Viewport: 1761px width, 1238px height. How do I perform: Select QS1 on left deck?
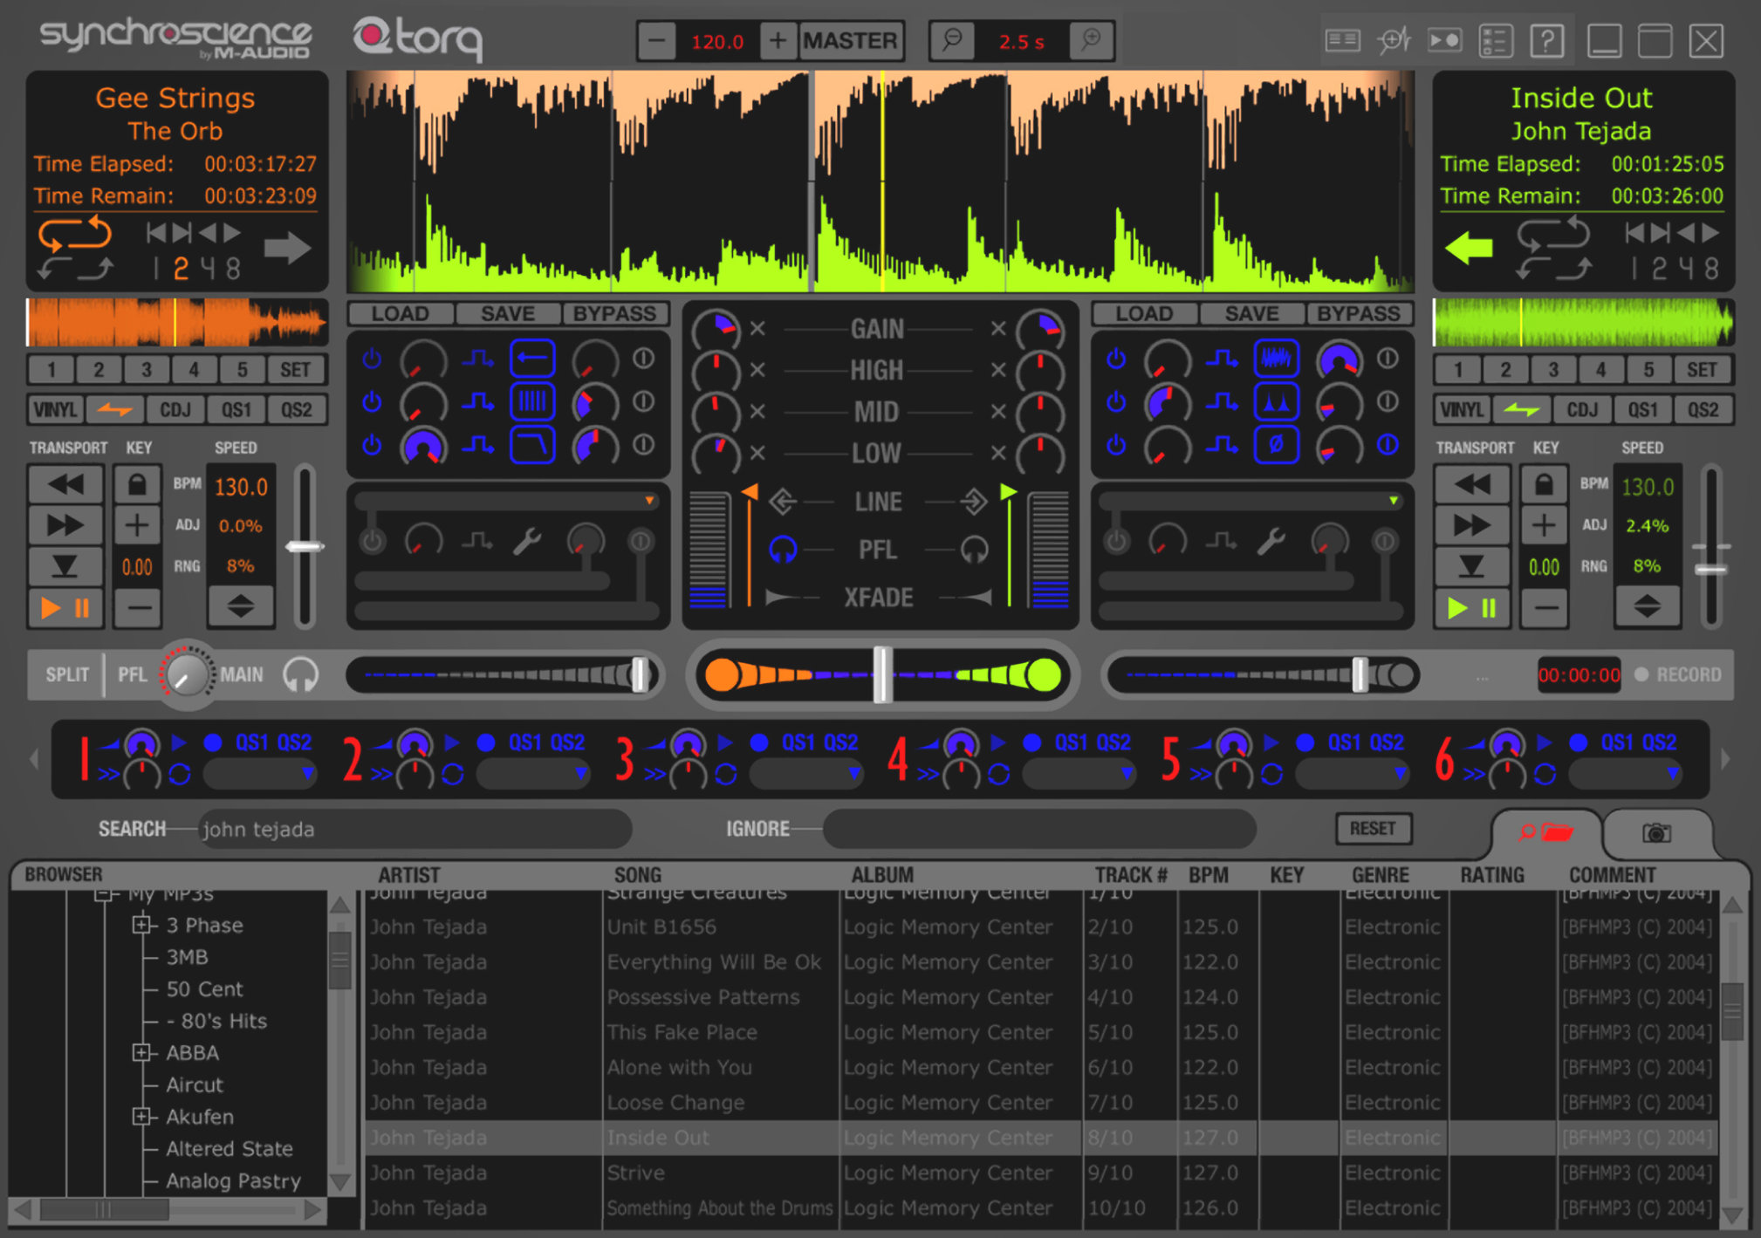tap(236, 409)
